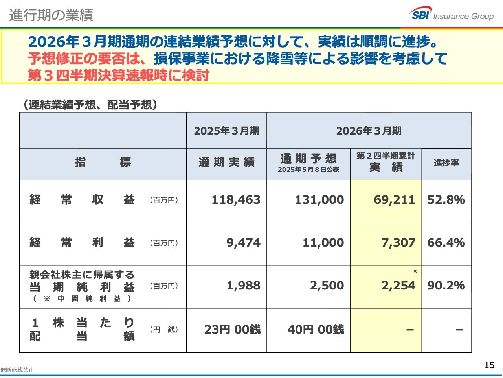Screen dimensions: 503x378
Task: Click the 118,463 value cell
Action: [x=236, y=200]
